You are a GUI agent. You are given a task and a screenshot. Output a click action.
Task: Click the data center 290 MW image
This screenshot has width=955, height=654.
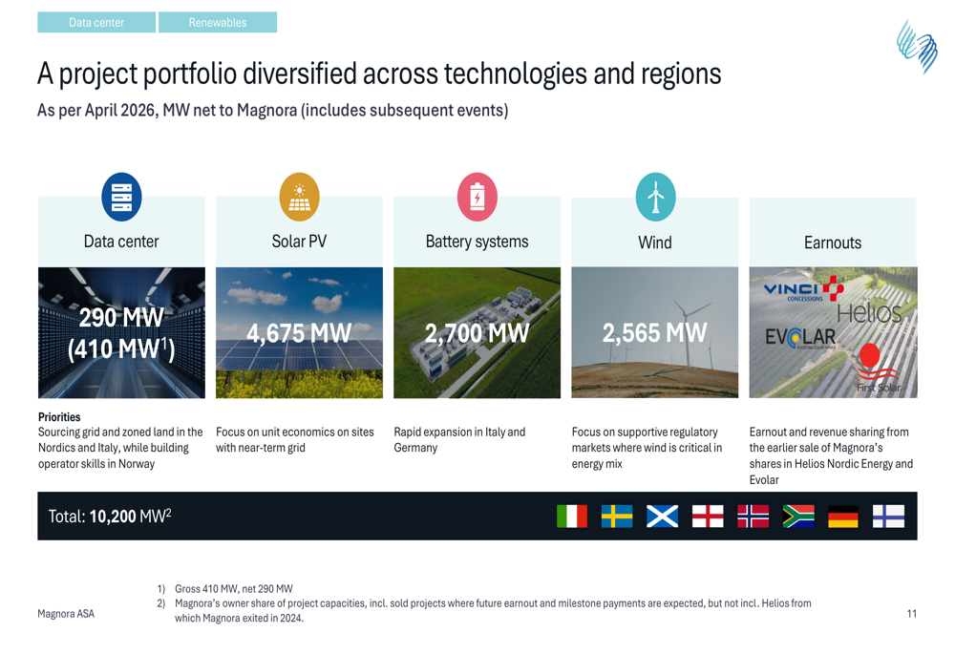pyautogui.click(x=122, y=332)
